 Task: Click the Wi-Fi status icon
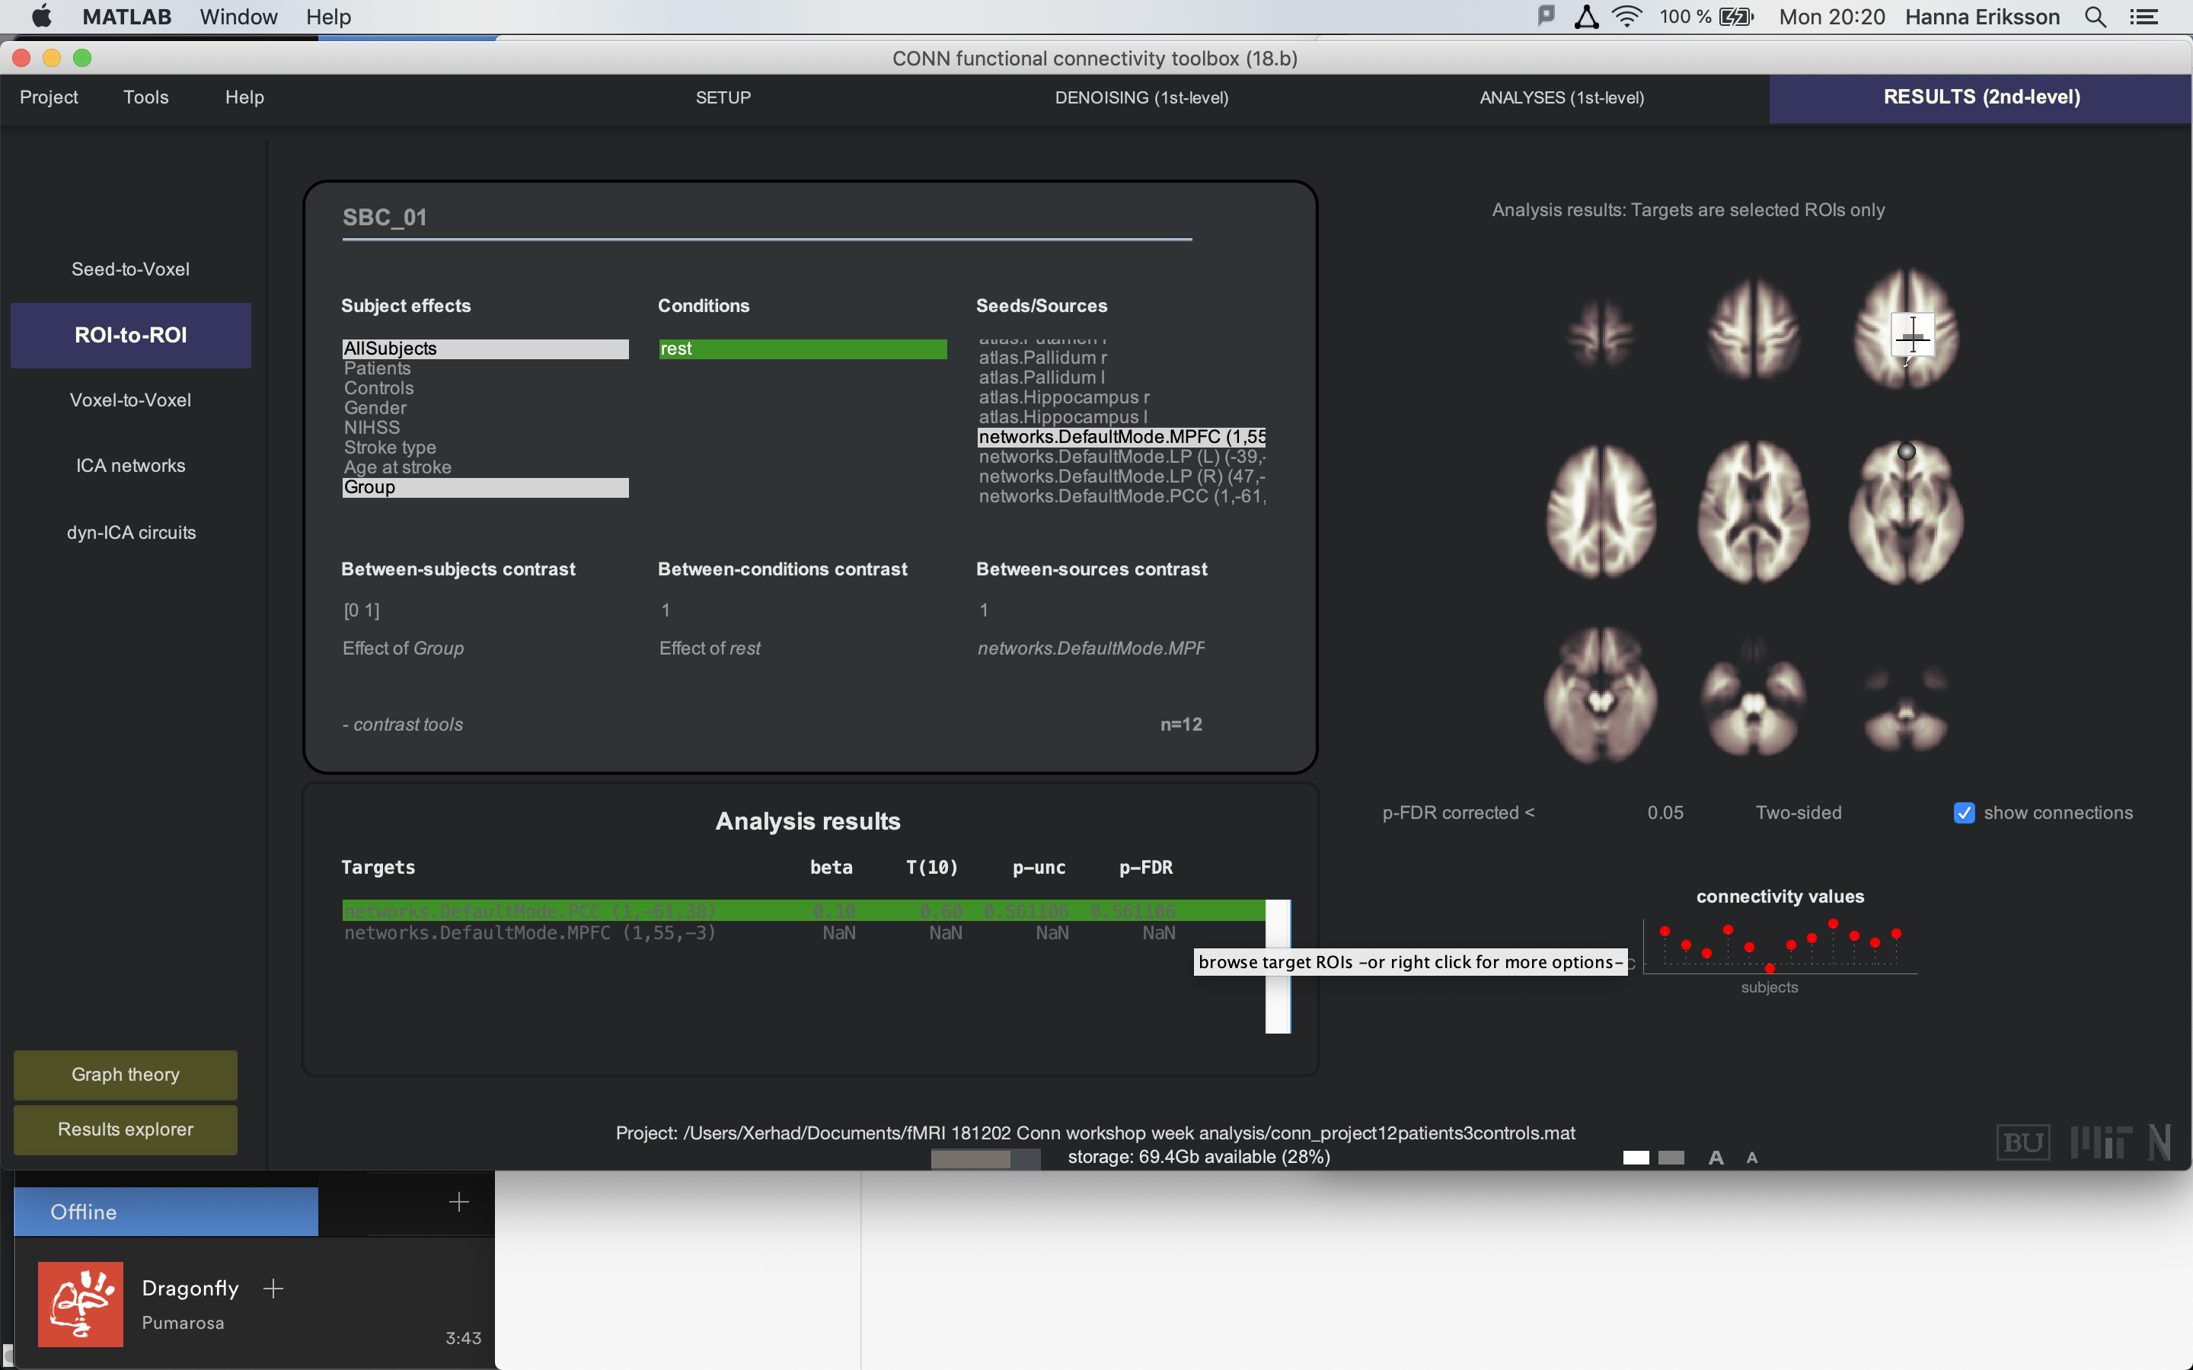1627,18
